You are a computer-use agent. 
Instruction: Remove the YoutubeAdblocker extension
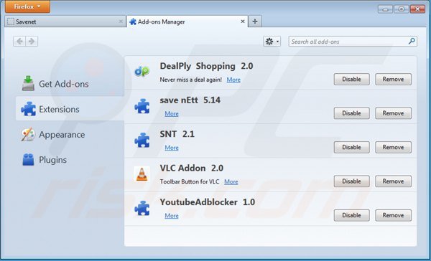[x=394, y=215]
